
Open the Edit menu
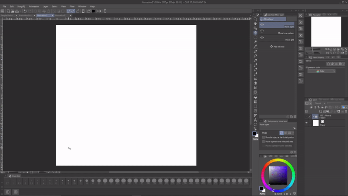(x=12, y=7)
